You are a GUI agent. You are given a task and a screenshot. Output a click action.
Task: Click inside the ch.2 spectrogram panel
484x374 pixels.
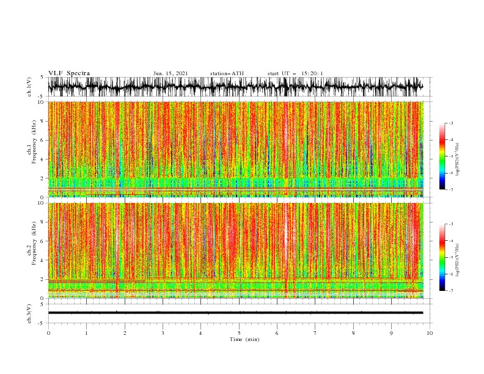coord(235,251)
